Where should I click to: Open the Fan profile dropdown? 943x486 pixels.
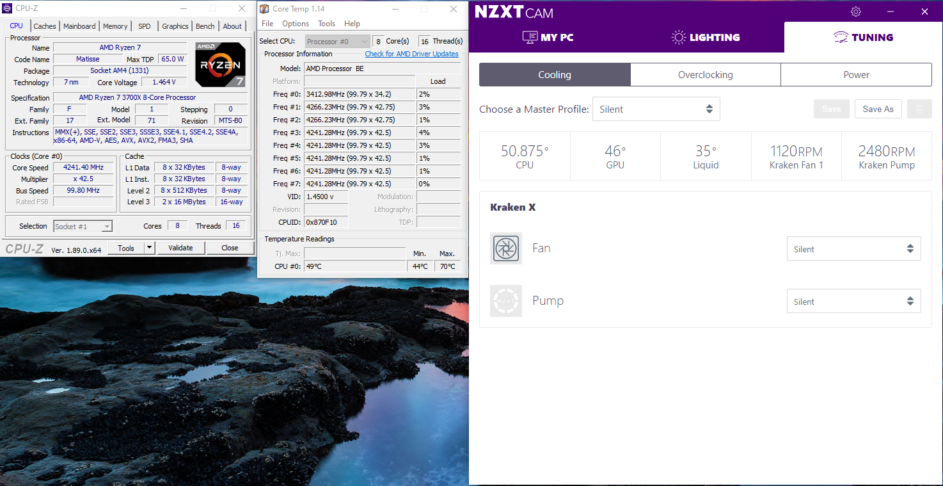[853, 249]
